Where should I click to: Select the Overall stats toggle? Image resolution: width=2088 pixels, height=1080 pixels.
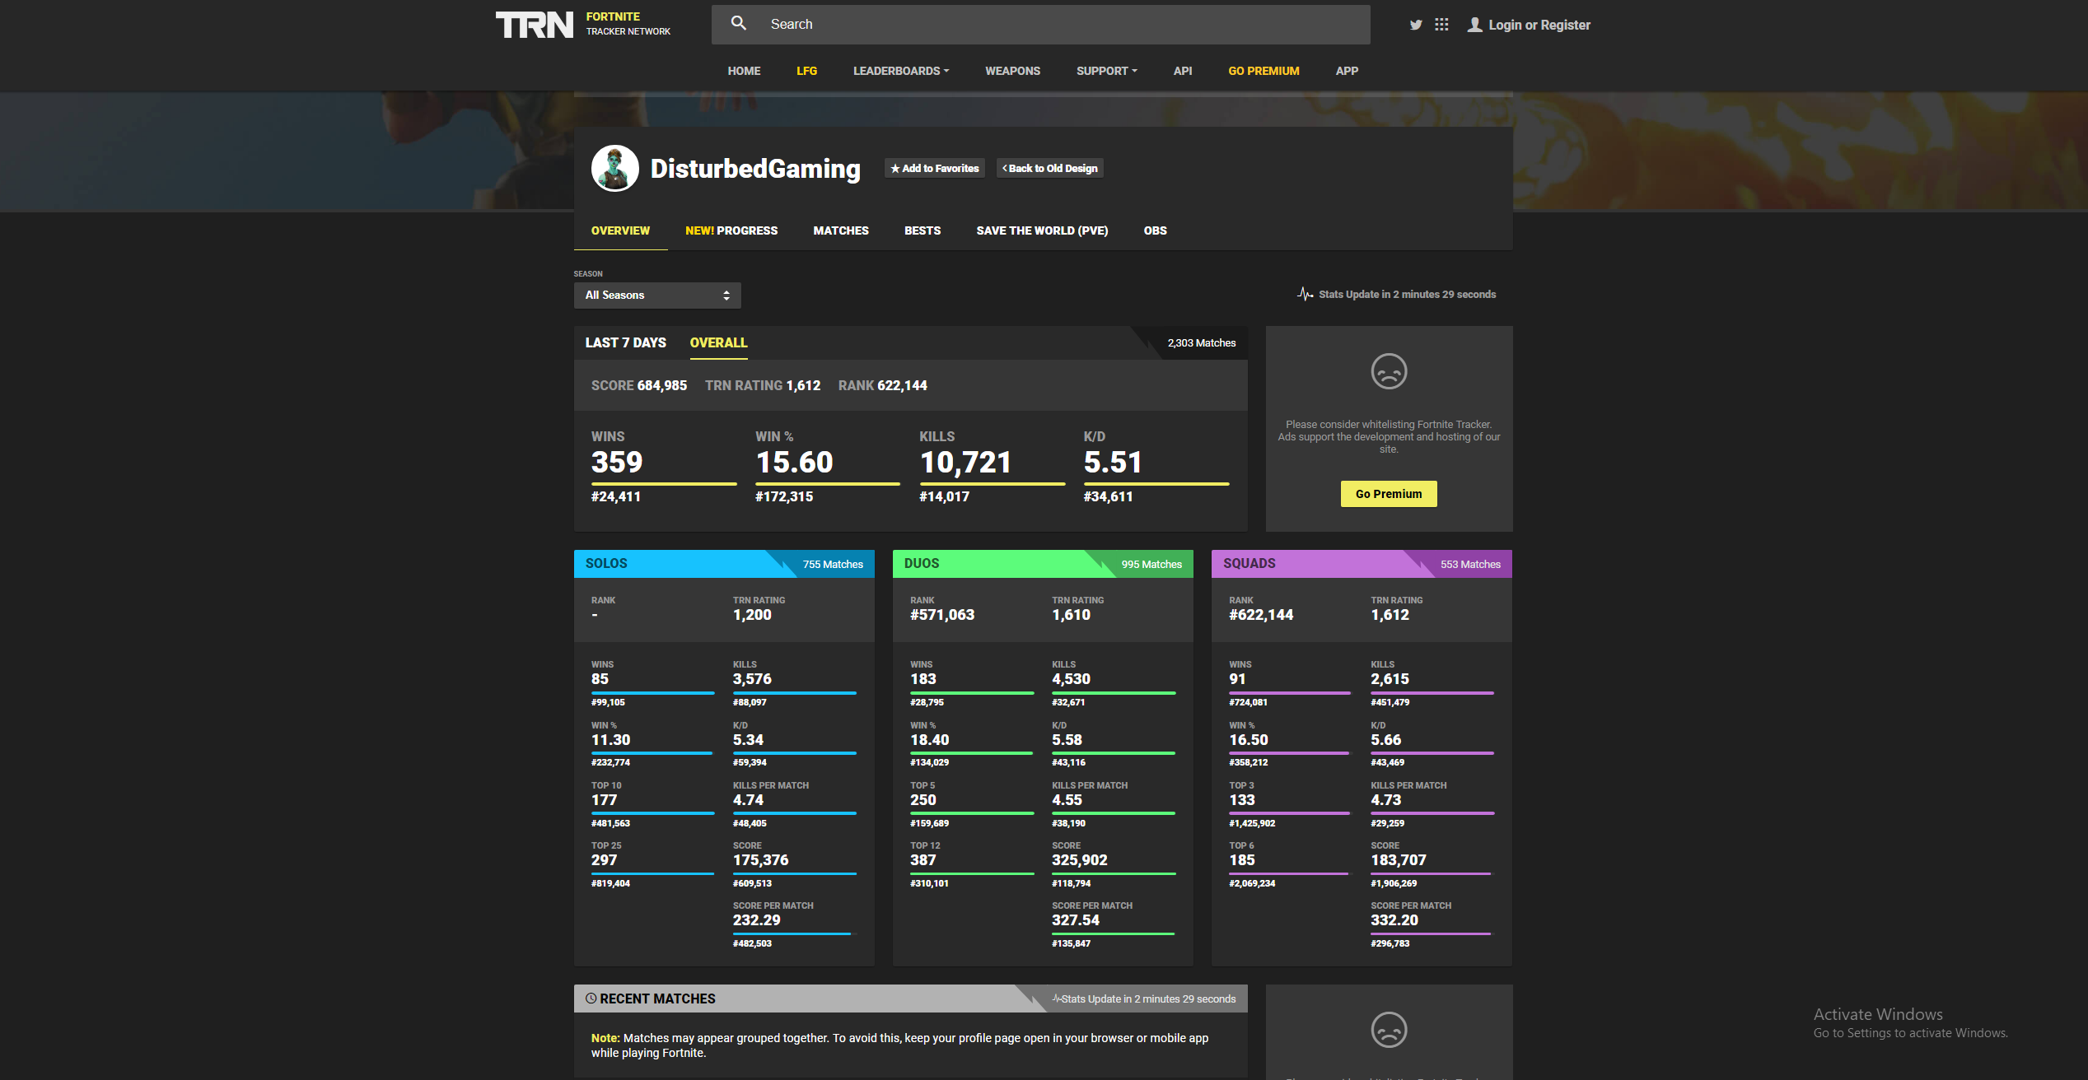click(x=718, y=342)
